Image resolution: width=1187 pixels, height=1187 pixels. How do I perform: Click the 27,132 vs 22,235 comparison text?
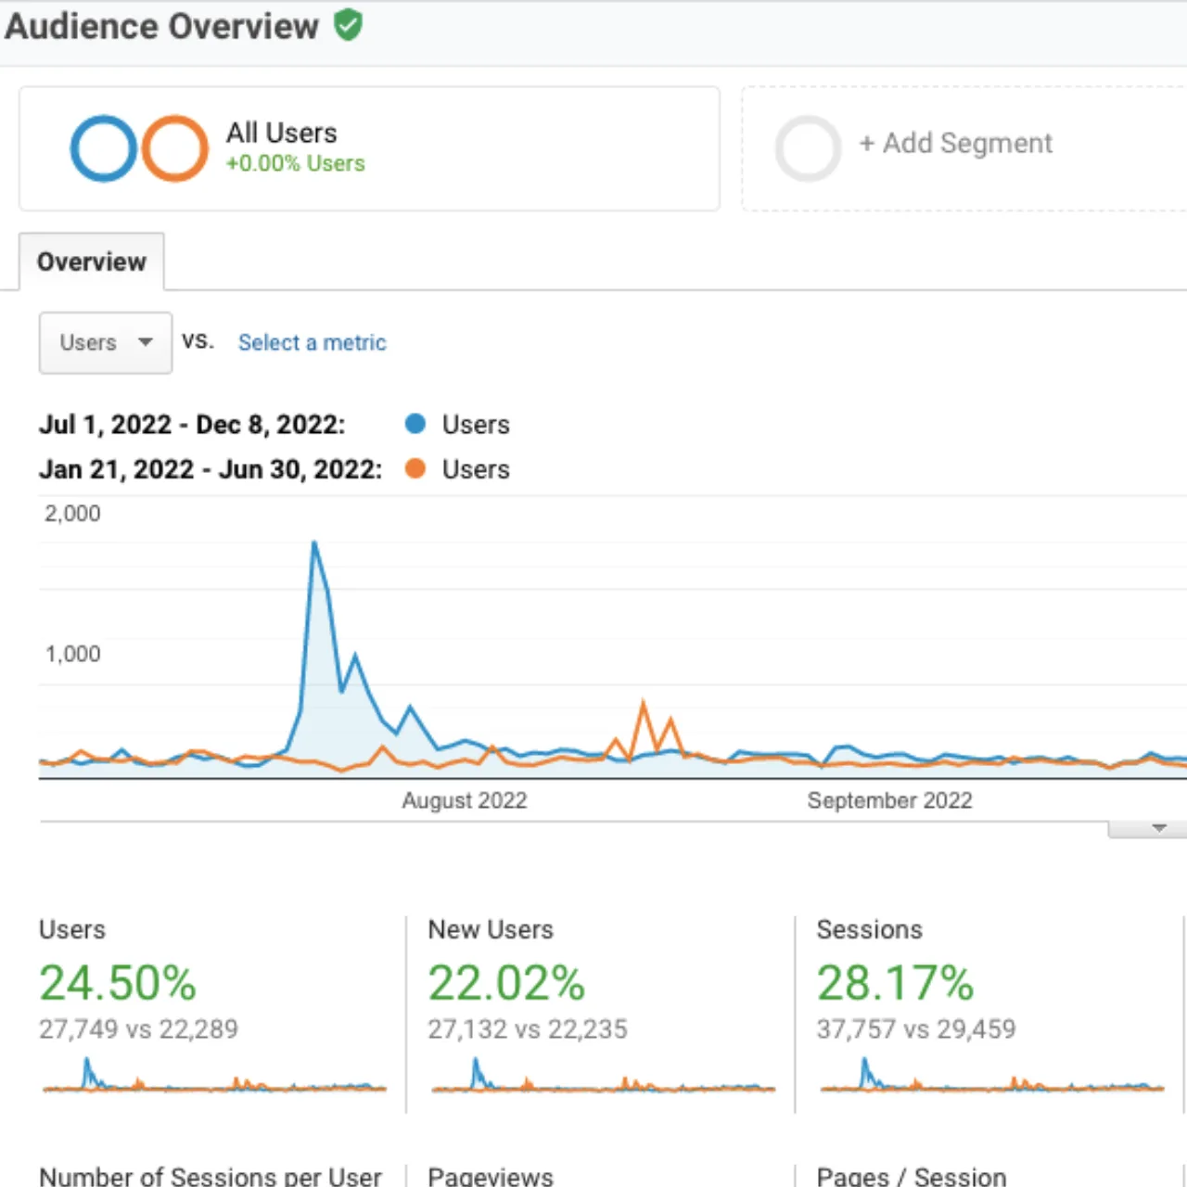tap(528, 1029)
